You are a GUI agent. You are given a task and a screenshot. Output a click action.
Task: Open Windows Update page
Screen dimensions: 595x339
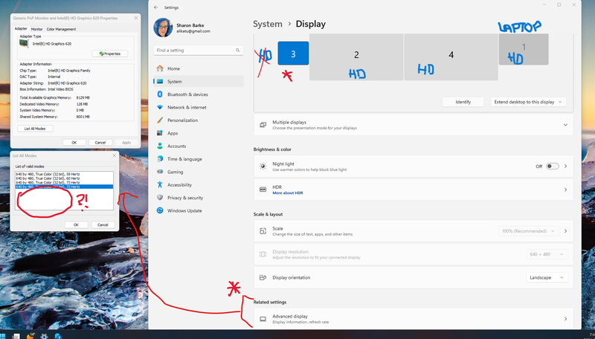(183, 210)
